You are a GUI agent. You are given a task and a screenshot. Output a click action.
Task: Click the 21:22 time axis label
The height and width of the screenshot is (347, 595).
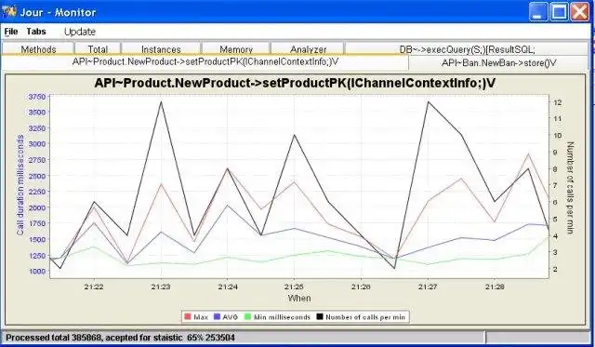tap(94, 287)
